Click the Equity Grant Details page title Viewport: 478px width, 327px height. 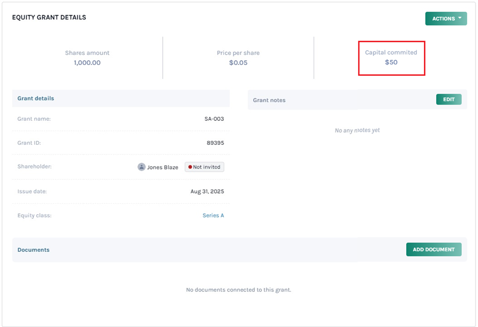49,17
